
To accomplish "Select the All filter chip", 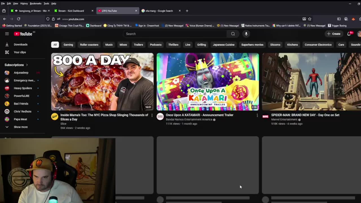I will tap(55, 45).
